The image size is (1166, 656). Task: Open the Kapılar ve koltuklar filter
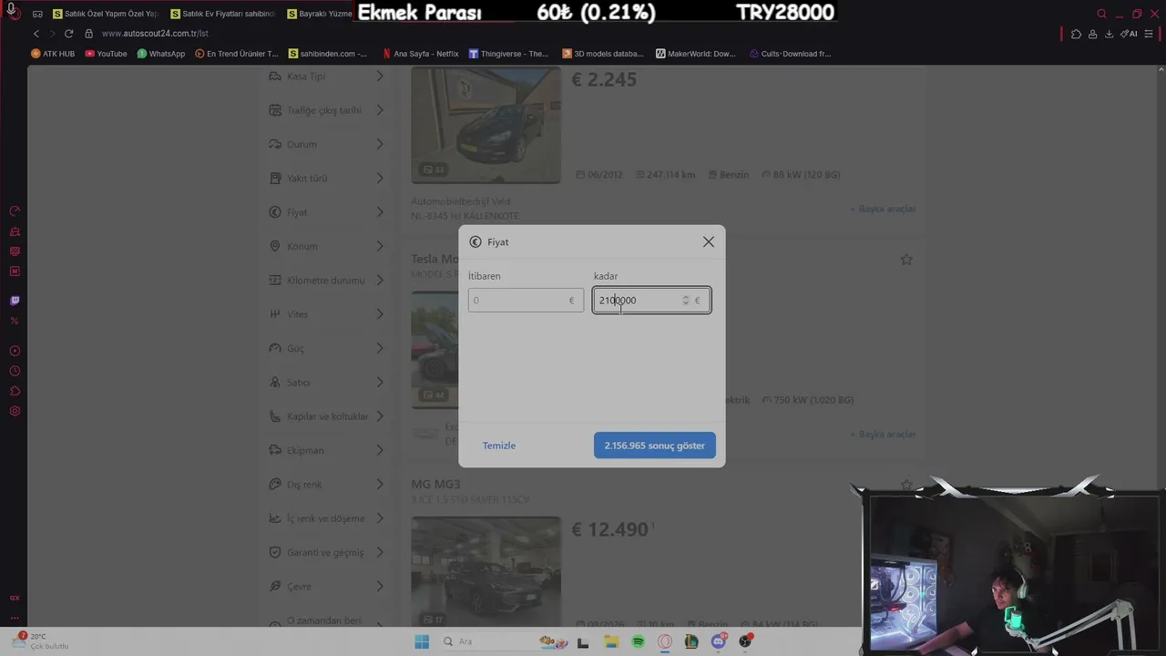click(x=327, y=416)
